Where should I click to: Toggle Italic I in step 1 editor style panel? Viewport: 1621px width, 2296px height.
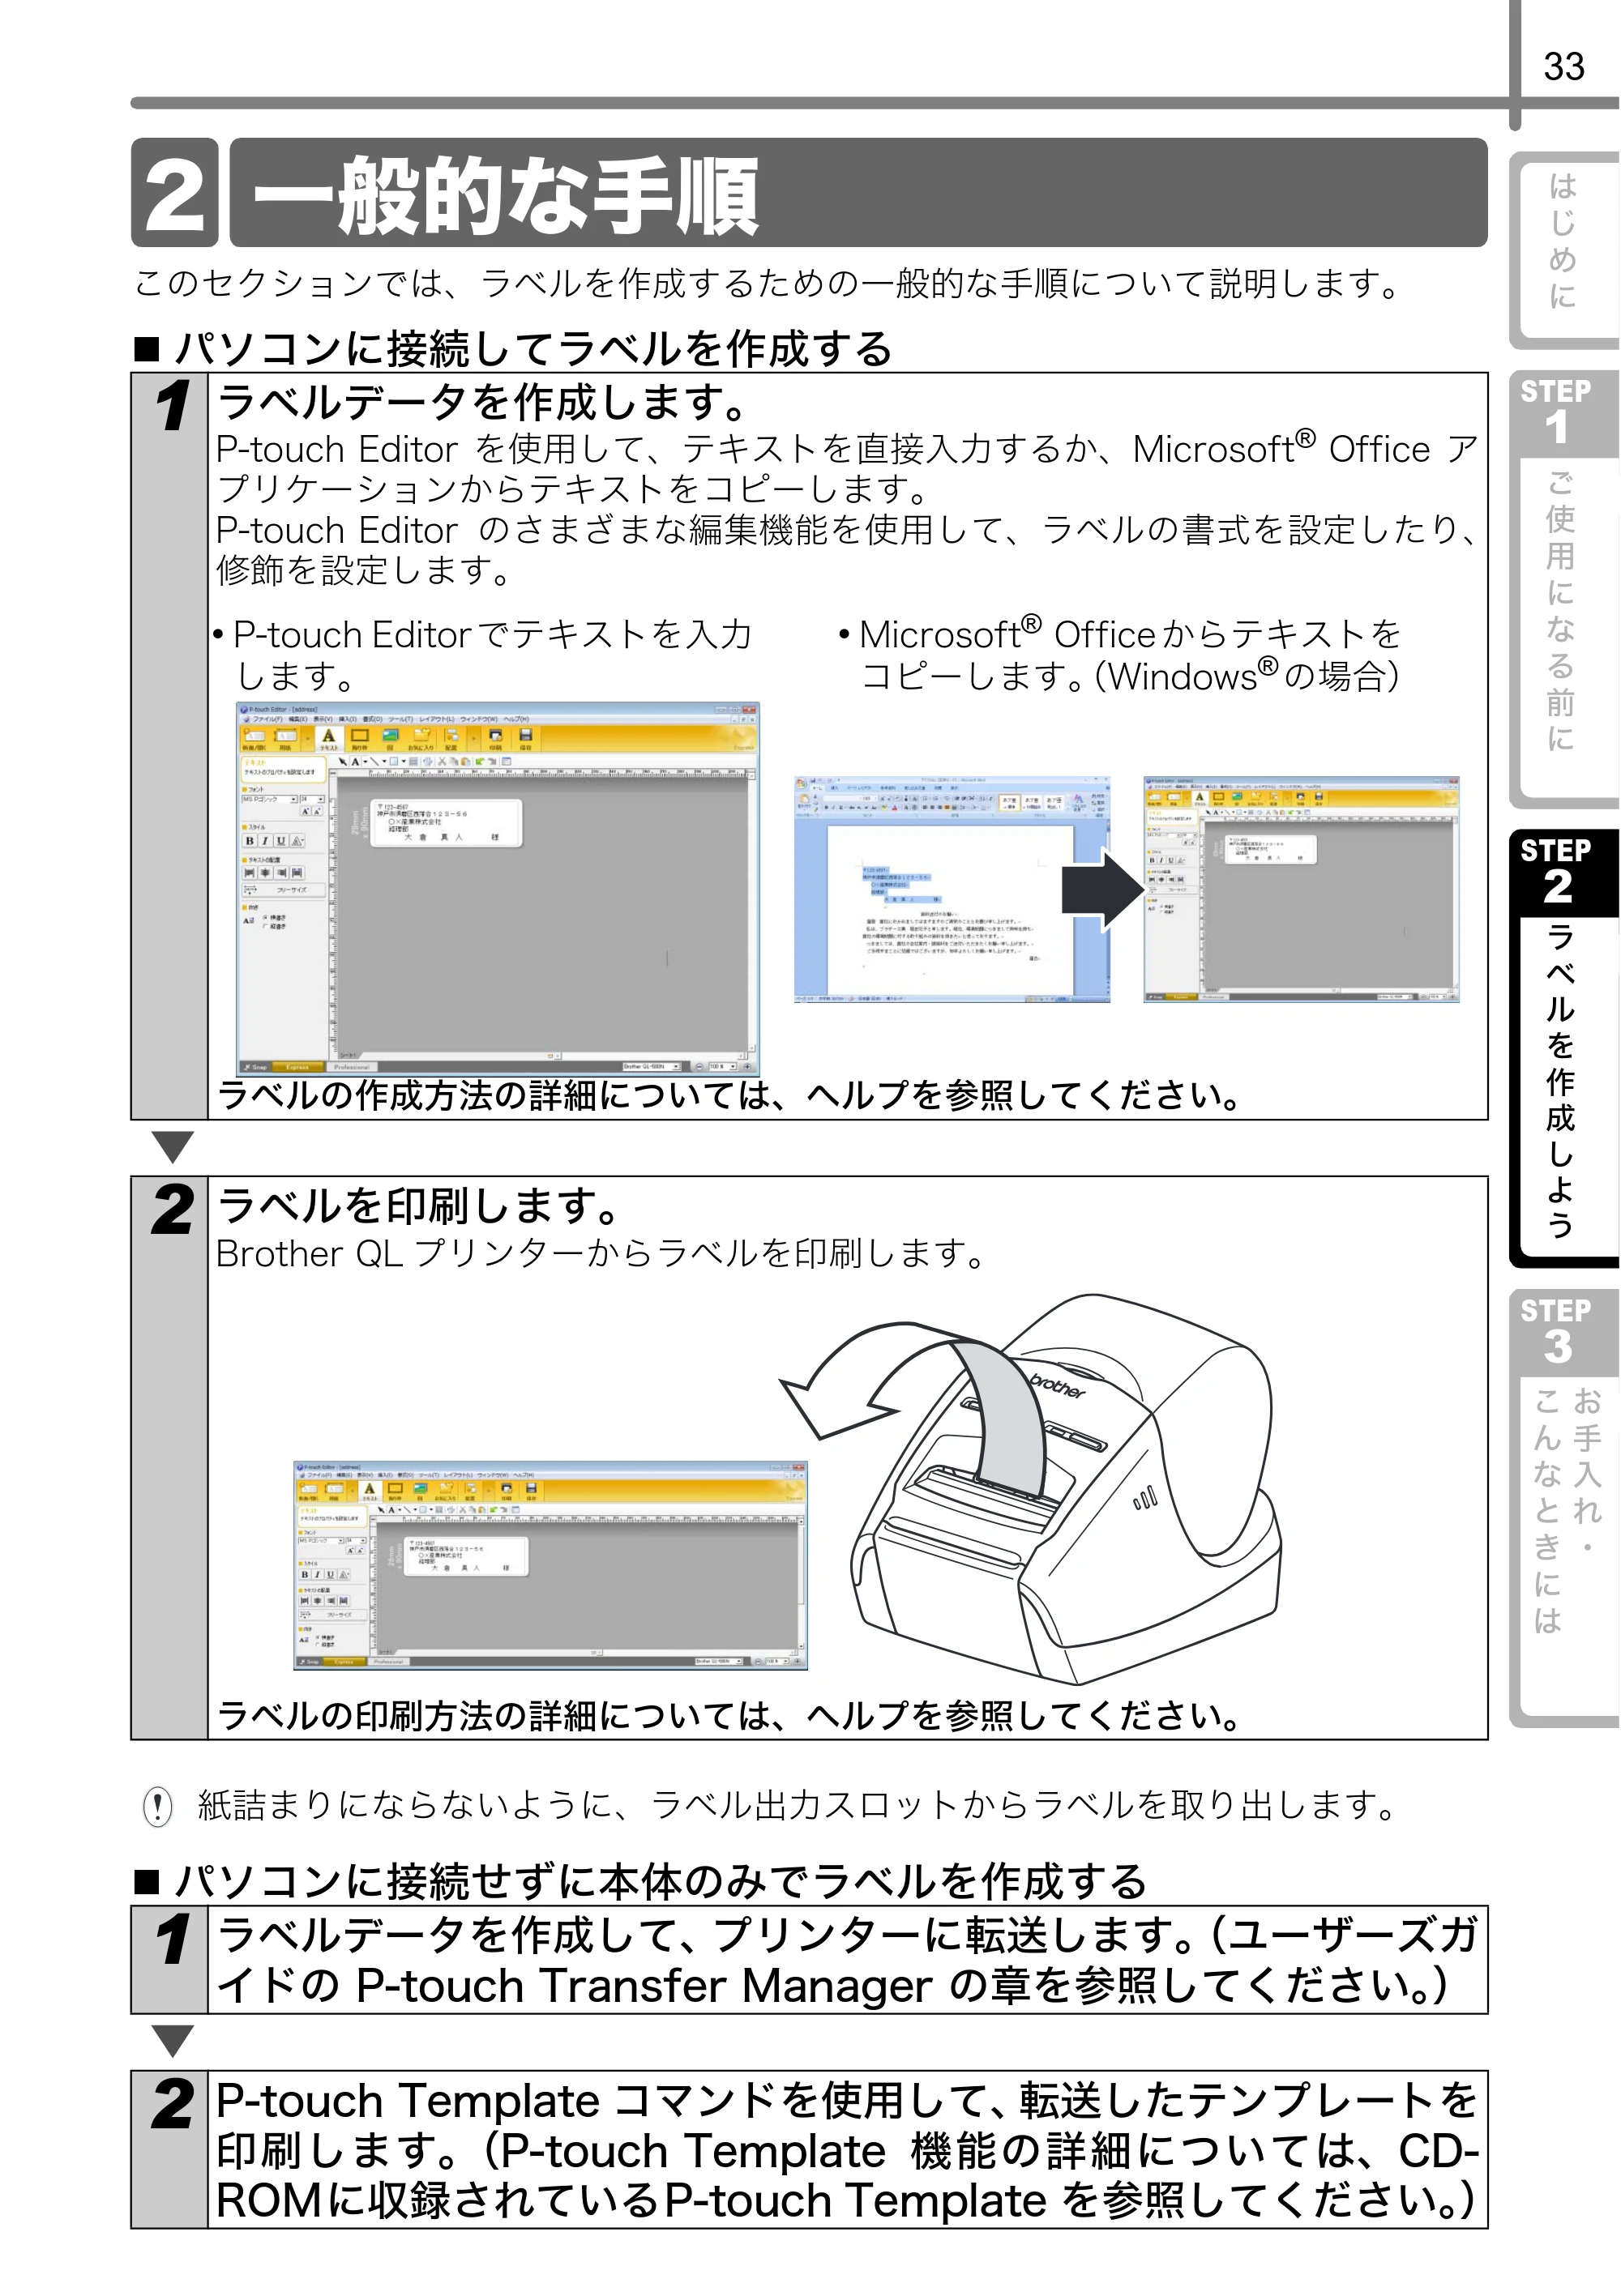[265, 841]
